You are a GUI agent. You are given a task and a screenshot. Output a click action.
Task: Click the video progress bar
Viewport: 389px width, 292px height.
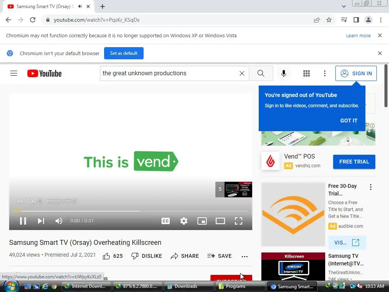131,211
